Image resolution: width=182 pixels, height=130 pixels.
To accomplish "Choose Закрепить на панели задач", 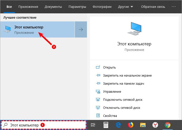I will tap(124, 84).
